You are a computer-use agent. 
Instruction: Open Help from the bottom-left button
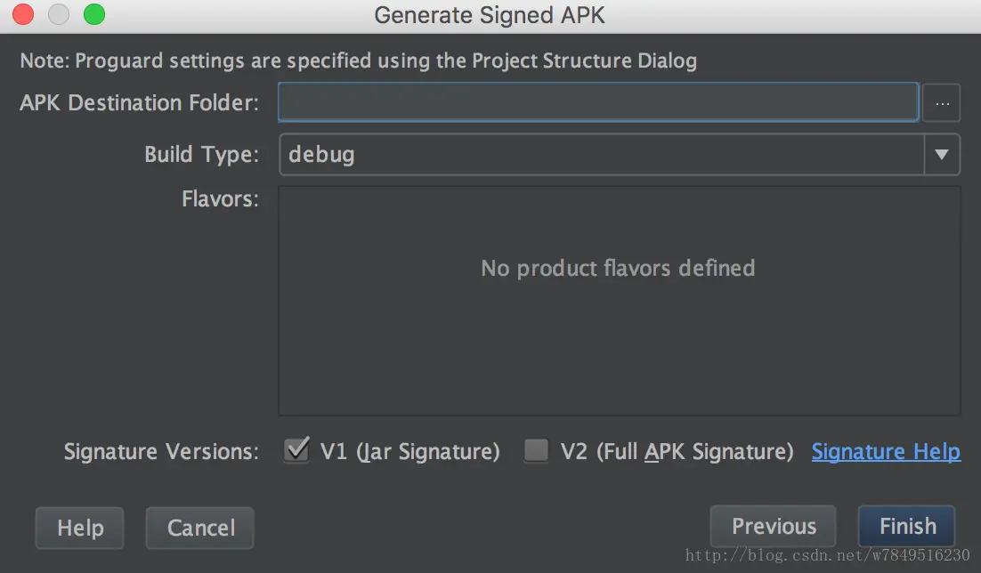pos(80,529)
